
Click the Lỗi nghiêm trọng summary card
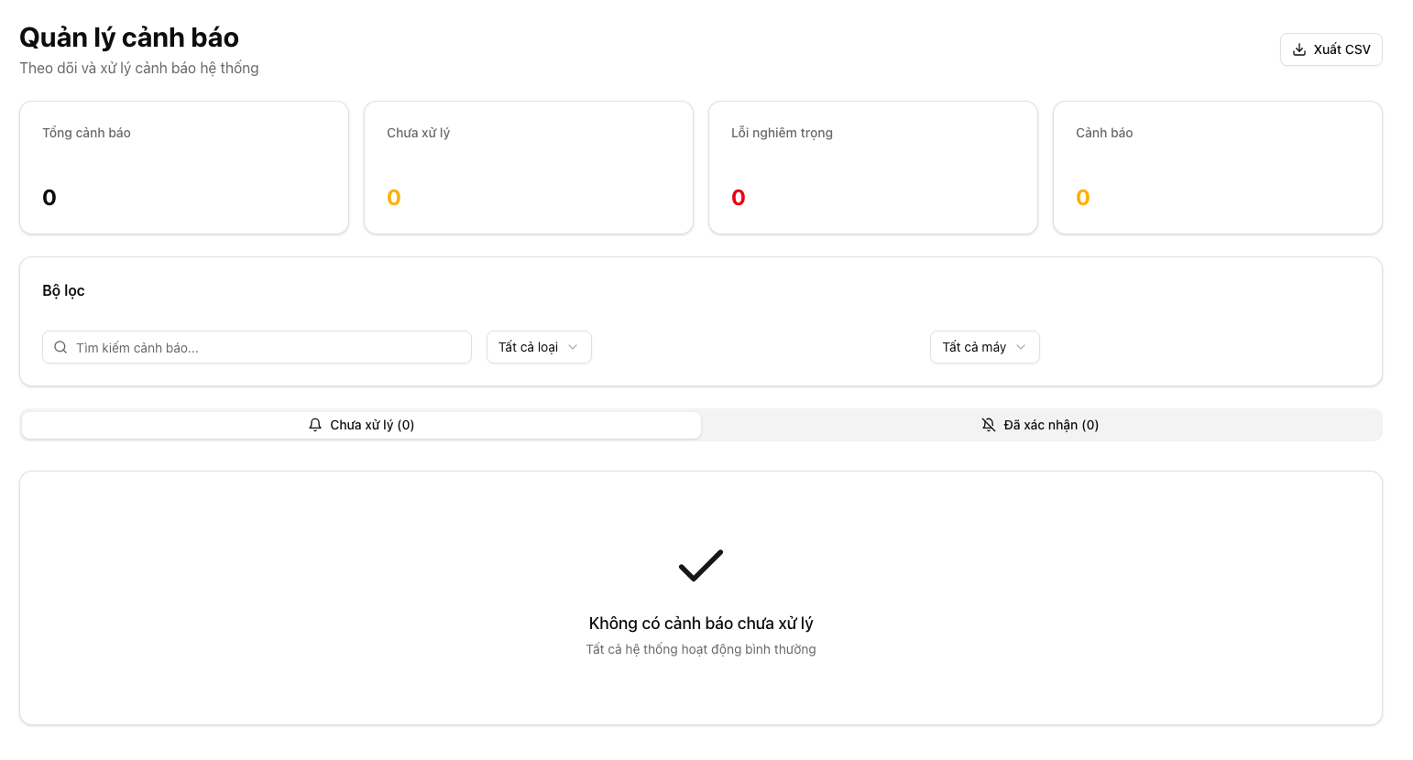(873, 168)
